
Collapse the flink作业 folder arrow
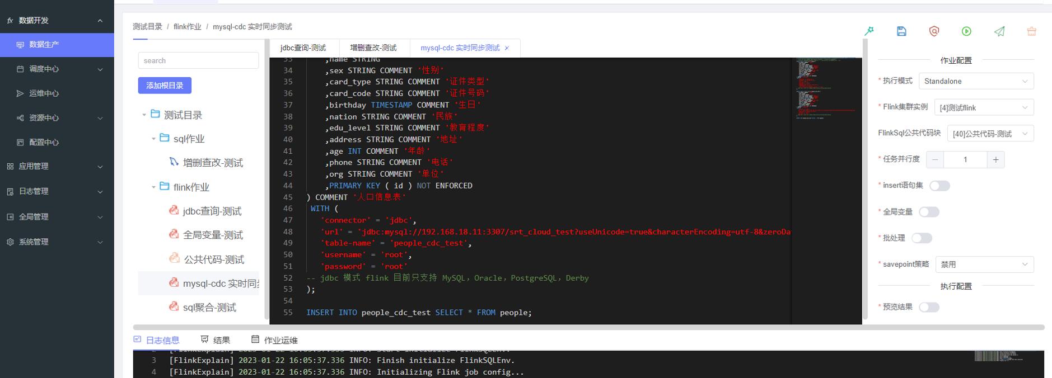click(153, 187)
